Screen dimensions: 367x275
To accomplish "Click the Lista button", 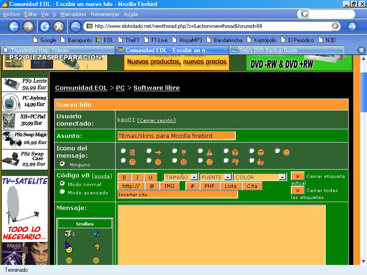I will [231, 186].
